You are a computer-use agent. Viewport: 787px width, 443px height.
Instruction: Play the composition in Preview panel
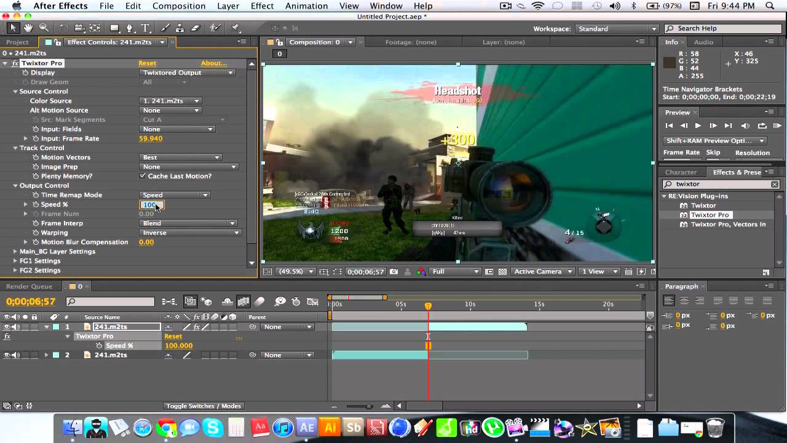point(698,126)
